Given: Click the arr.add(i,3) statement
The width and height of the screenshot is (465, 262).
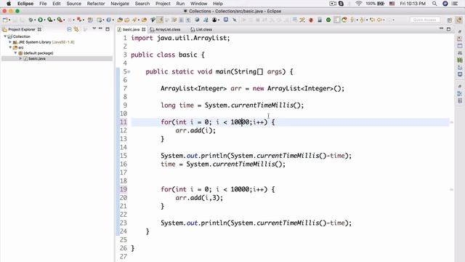Looking at the screenshot, I should click(199, 198).
